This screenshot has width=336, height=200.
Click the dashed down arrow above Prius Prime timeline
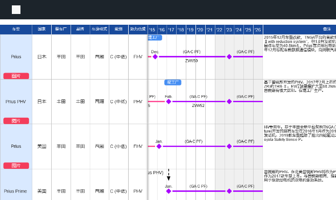(x=169, y=175)
